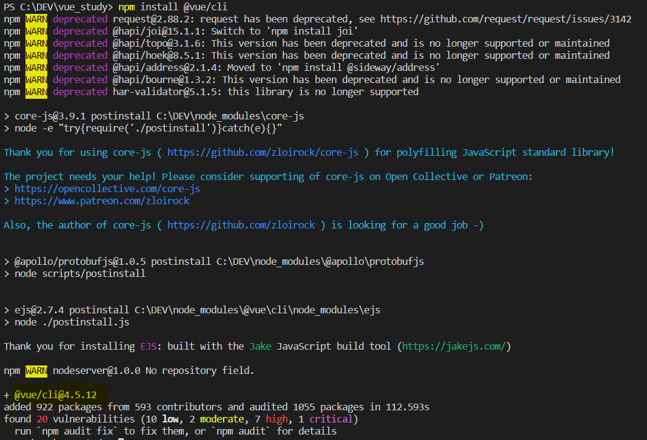
Task: Click 'Moved to npm install @sideway/address' message
Action: pos(334,68)
